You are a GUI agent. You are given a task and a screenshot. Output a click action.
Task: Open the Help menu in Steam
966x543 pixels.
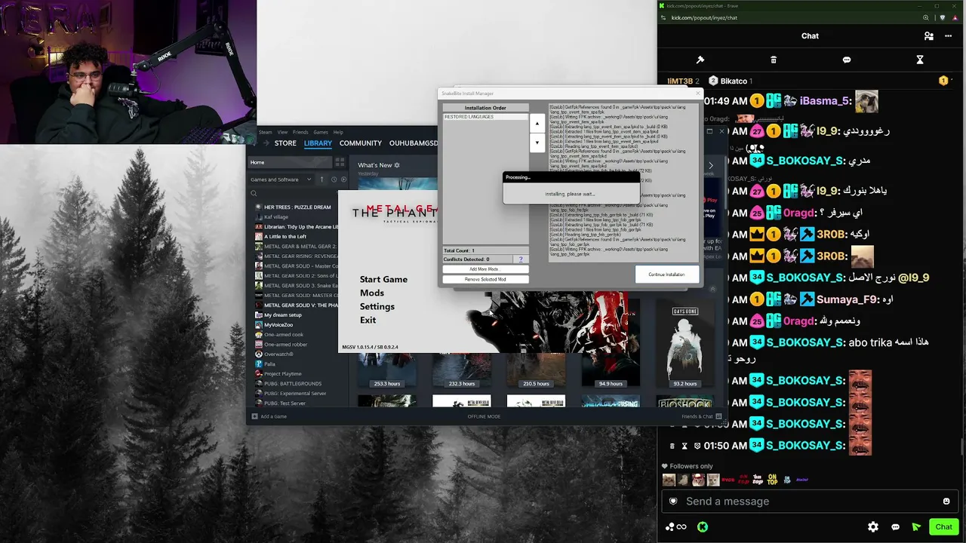pos(338,132)
